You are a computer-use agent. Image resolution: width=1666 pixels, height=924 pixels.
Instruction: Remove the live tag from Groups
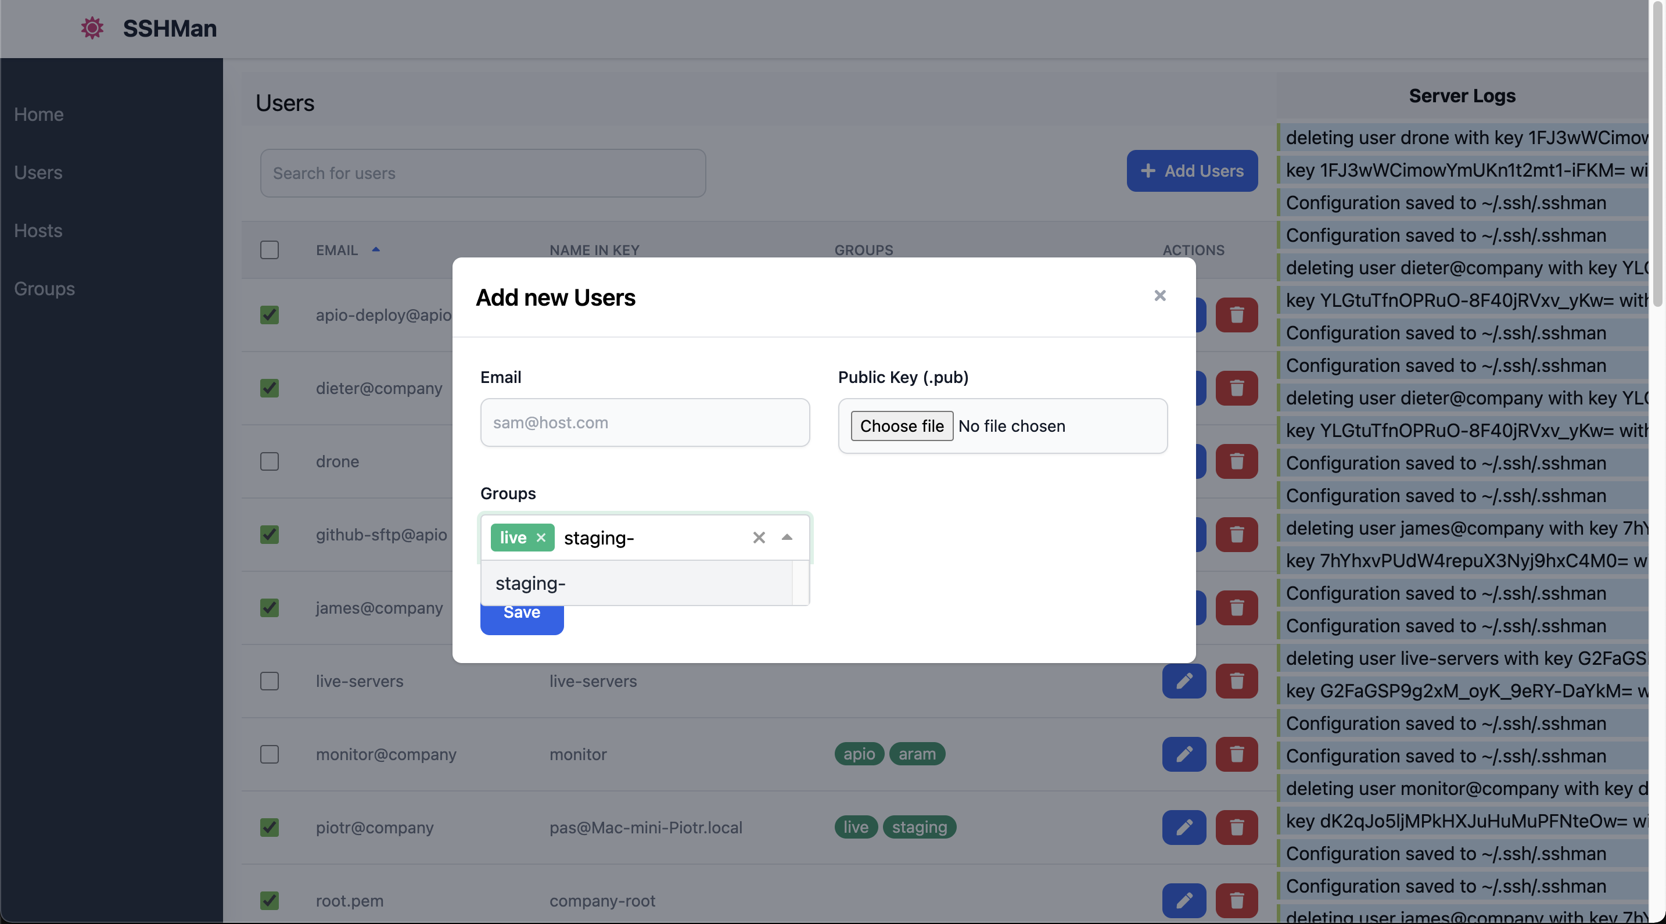[x=541, y=538]
